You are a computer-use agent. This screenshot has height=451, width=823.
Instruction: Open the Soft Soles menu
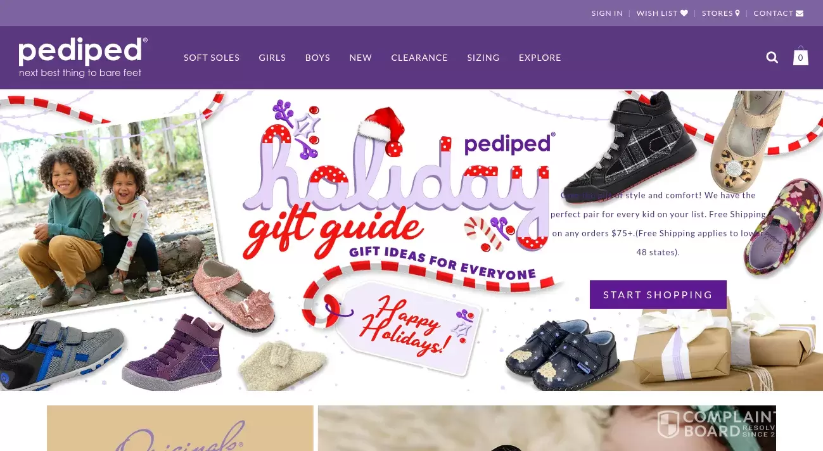(x=212, y=58)
